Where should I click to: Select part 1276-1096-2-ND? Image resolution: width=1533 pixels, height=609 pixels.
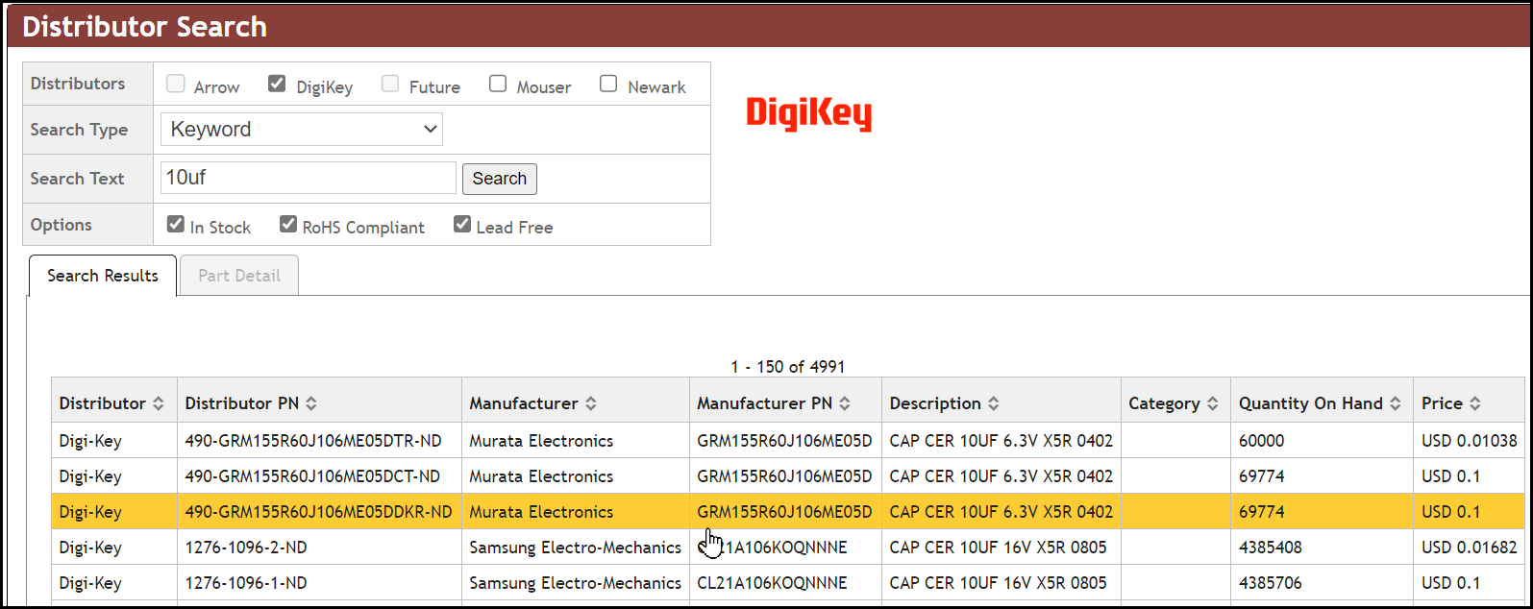tap(788, 548)
